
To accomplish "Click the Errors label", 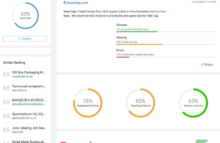I will click(120, 50).
